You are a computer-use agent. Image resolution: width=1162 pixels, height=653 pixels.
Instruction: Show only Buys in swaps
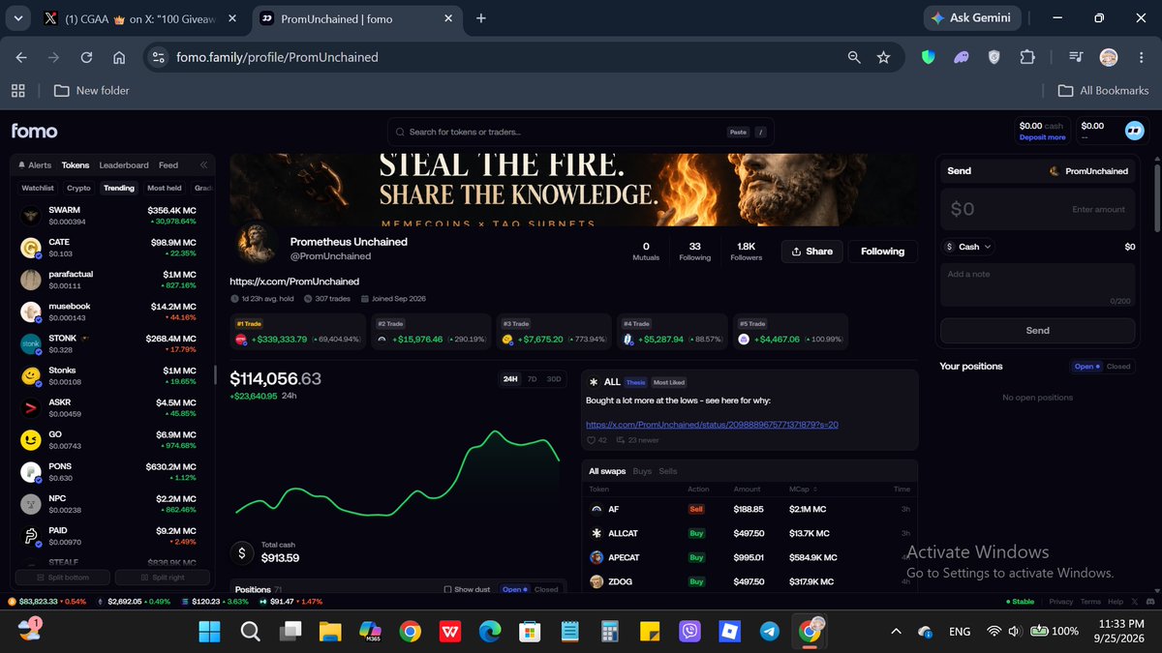pos(642,471)
